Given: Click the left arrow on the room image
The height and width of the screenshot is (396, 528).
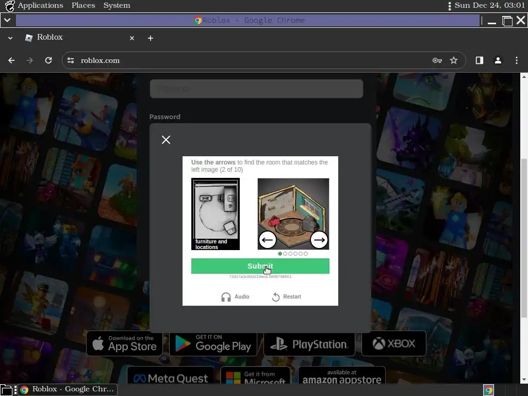Looking at the screenshot, I should 268,240.
